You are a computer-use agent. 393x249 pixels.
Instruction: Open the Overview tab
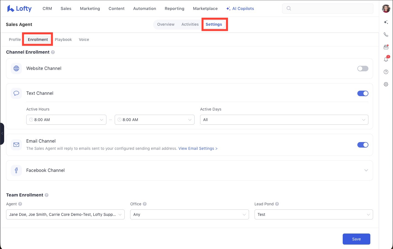tap(166, 24)
